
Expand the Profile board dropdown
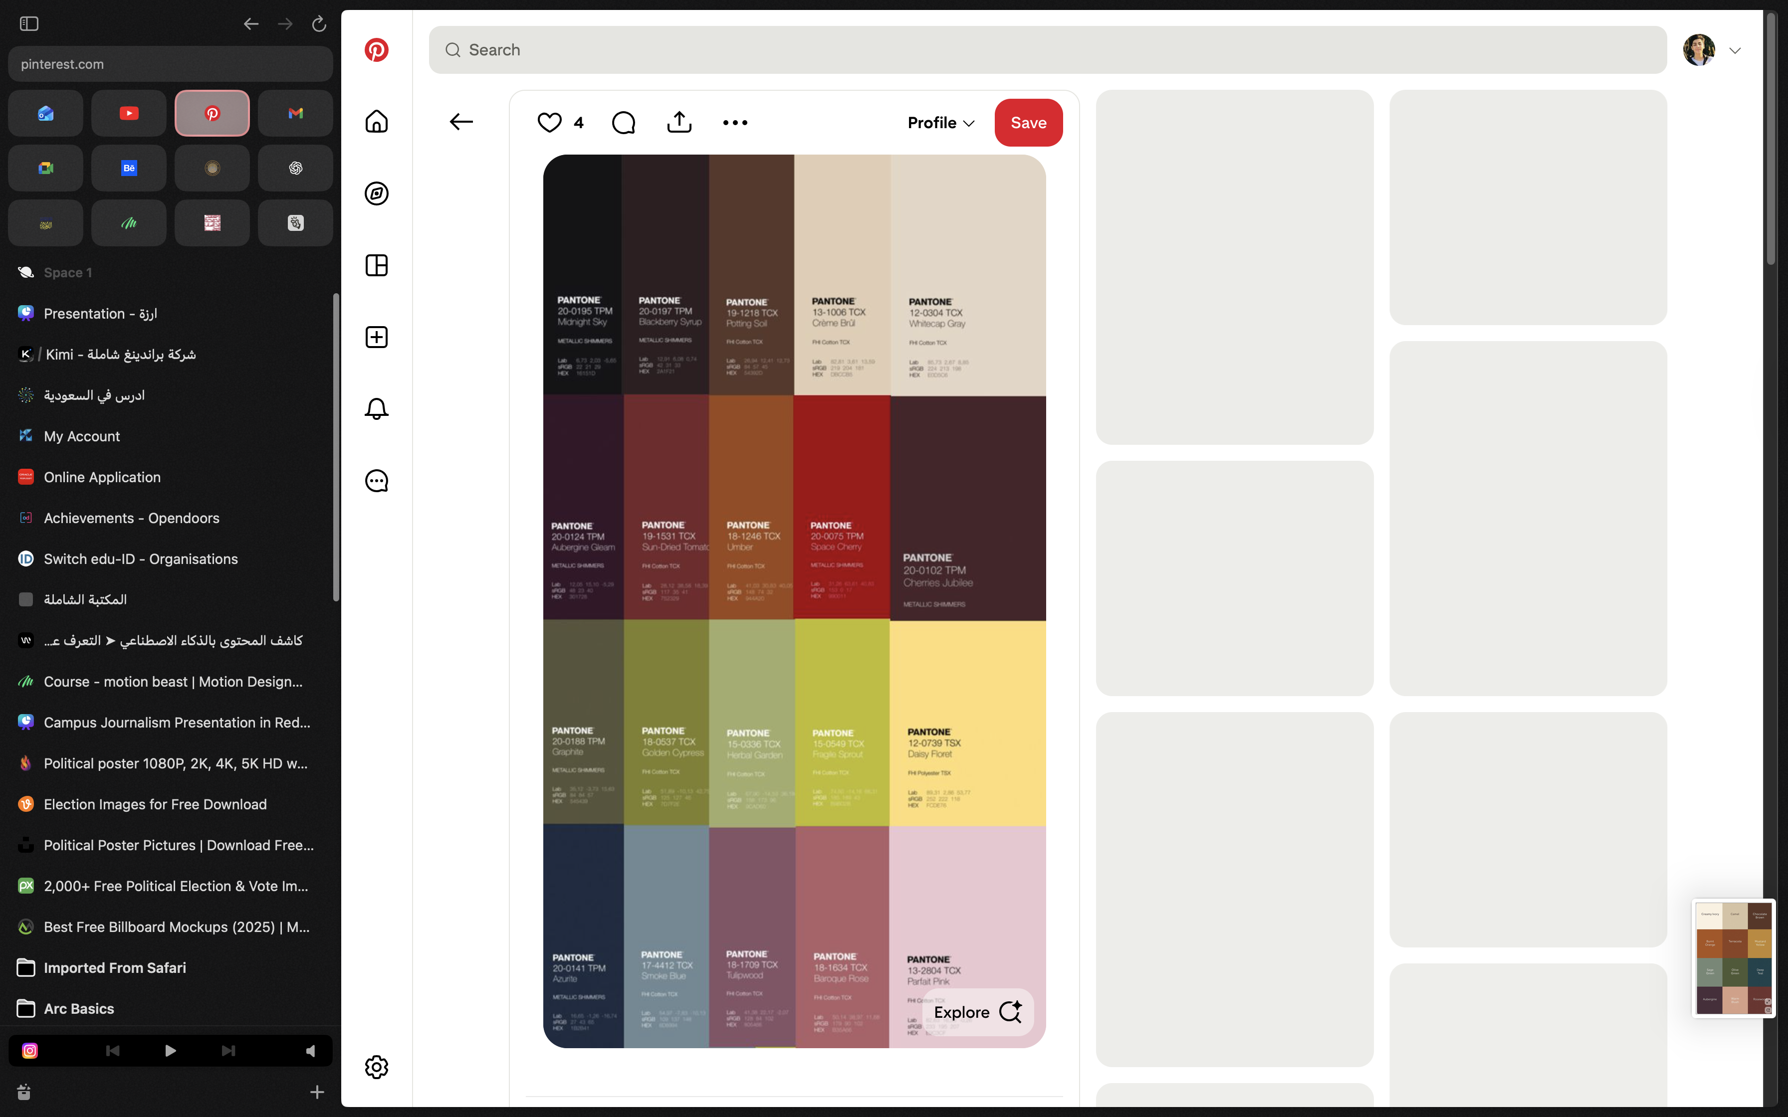click(x=940, y=123)
